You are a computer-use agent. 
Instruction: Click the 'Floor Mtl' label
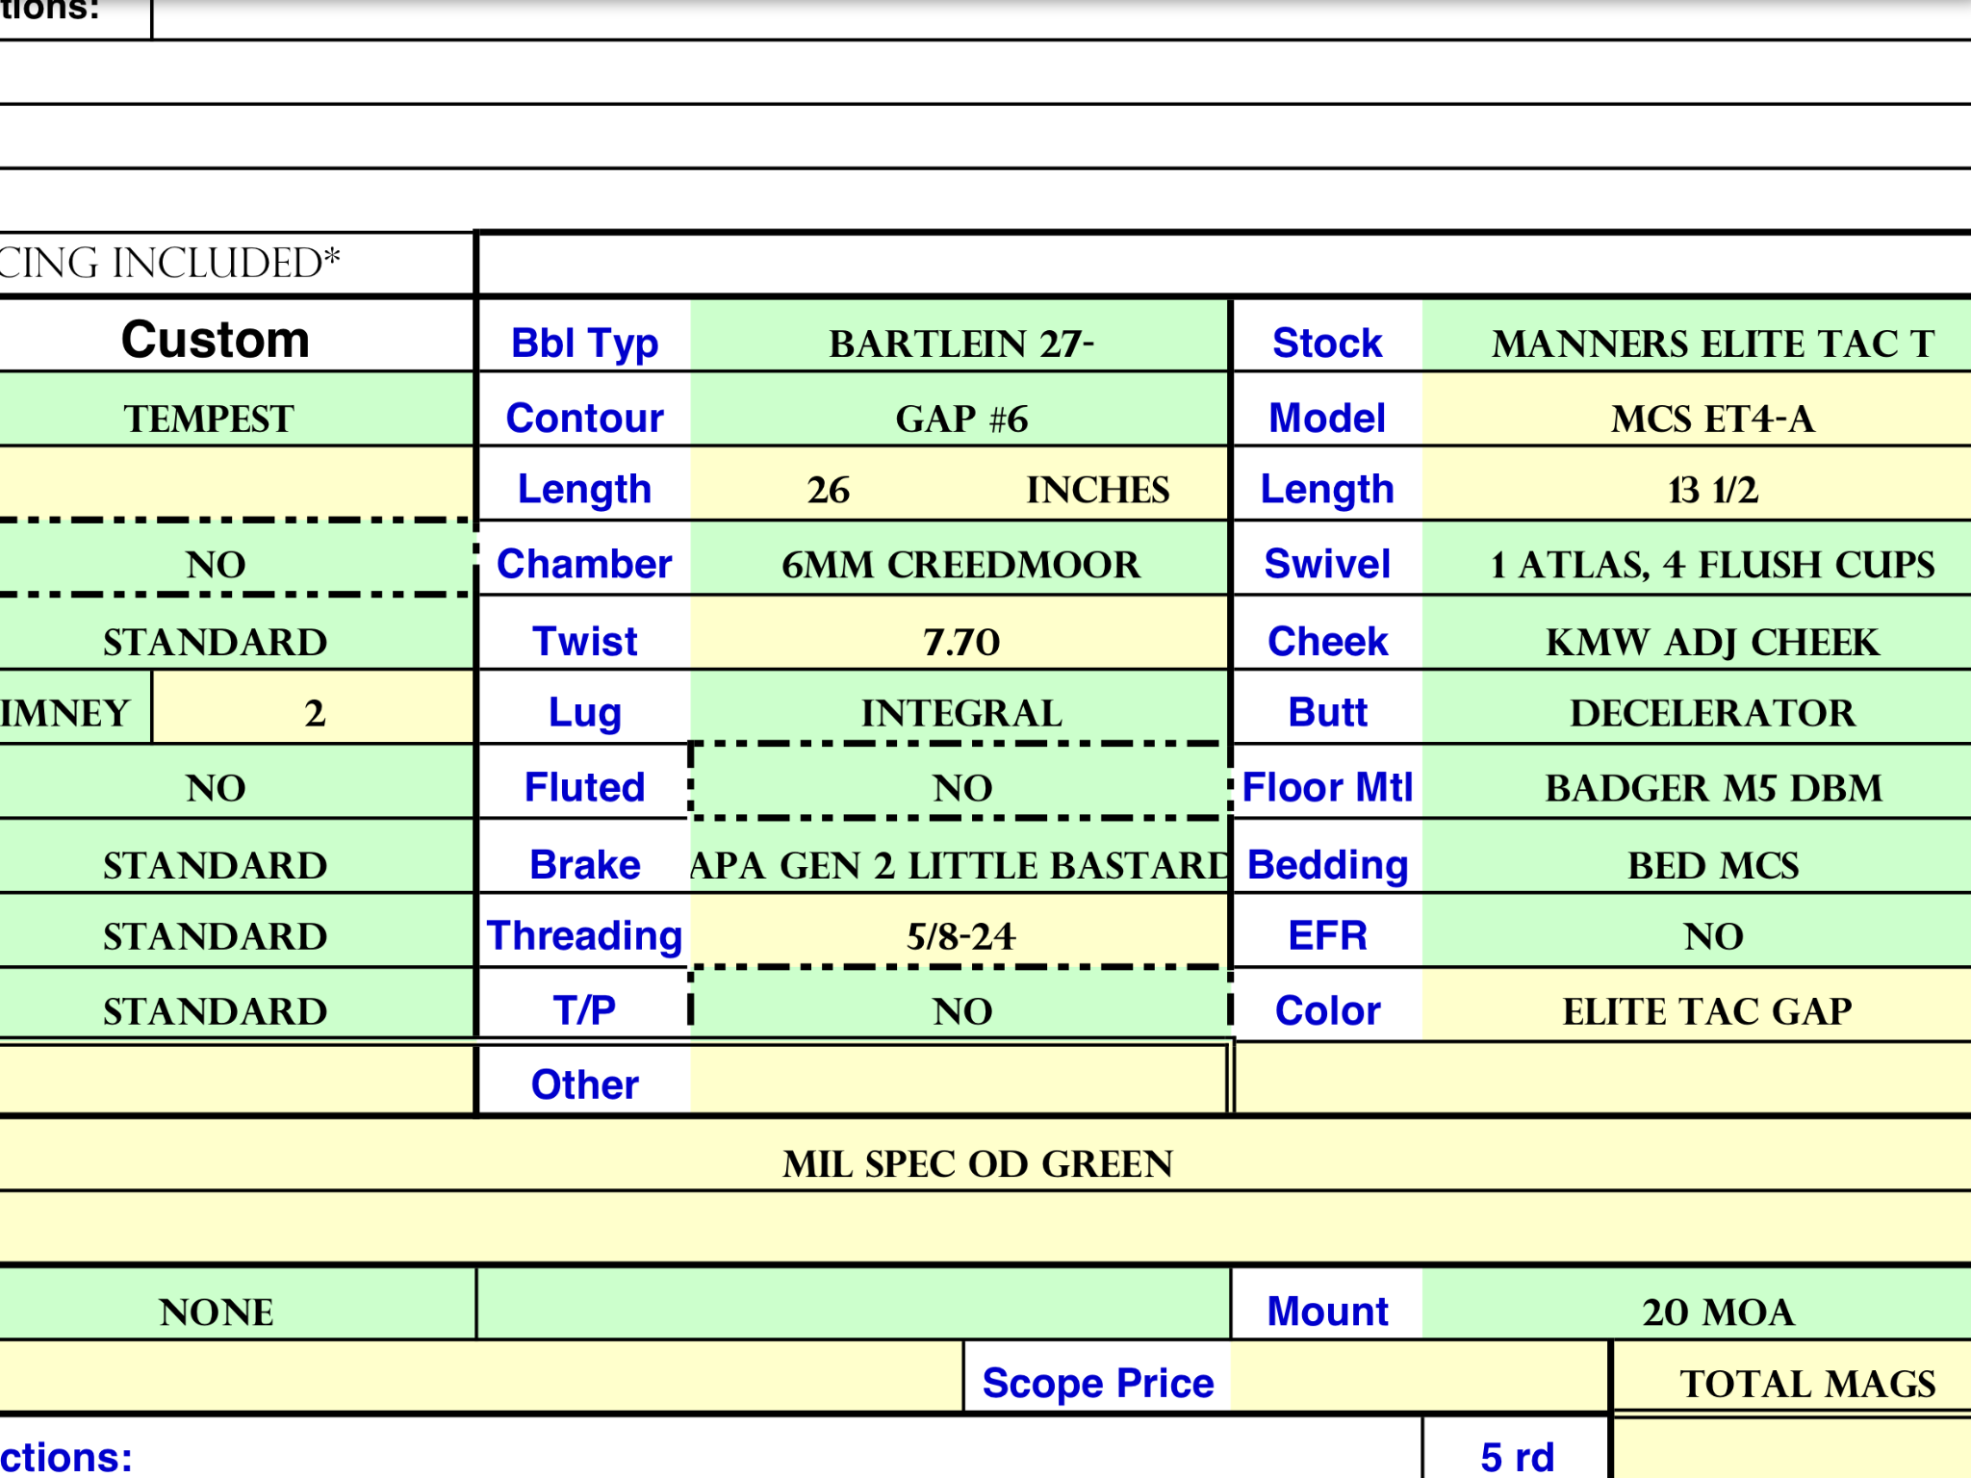pos(1327,787)
